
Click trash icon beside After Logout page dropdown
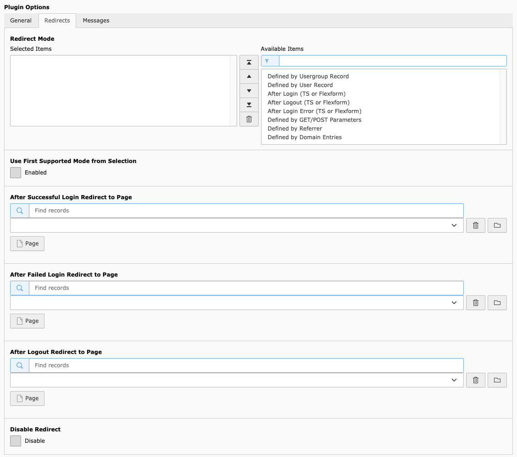(x=475, y=380)
